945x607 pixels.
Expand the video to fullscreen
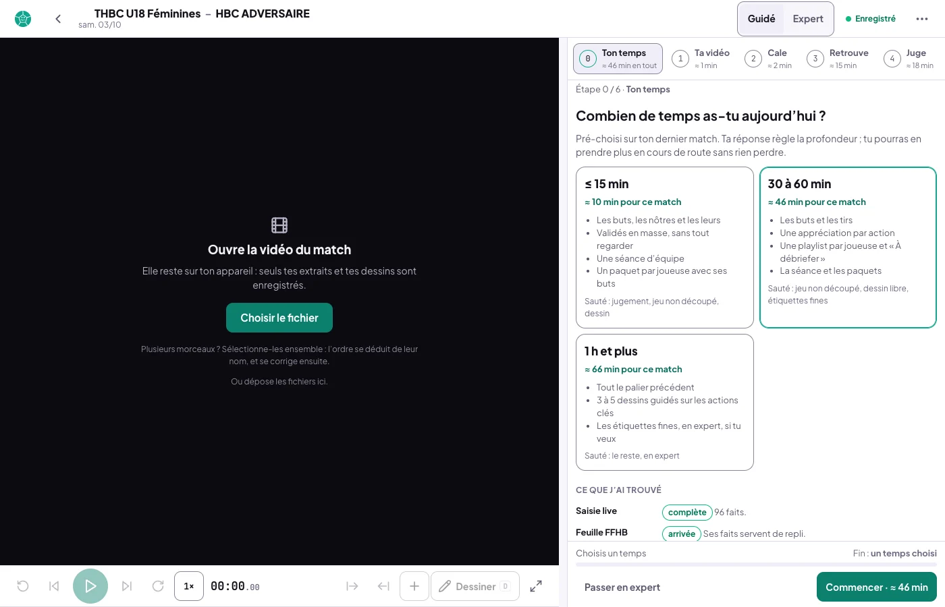pos(536,586)
